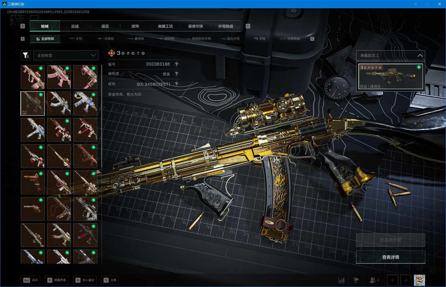Viewport: 446px width, 287px height.
Task: Filter by 霰弹枪 category
Action: pyautogui.click(x=135, y=39)
